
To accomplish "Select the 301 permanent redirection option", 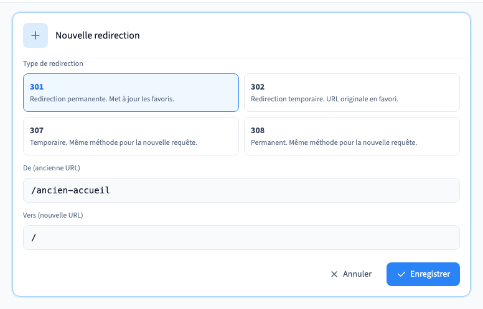I will tap(131, 93).
